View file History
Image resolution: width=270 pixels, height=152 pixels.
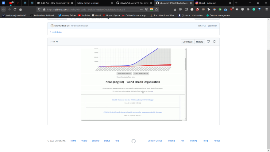[x=199, y=42]
